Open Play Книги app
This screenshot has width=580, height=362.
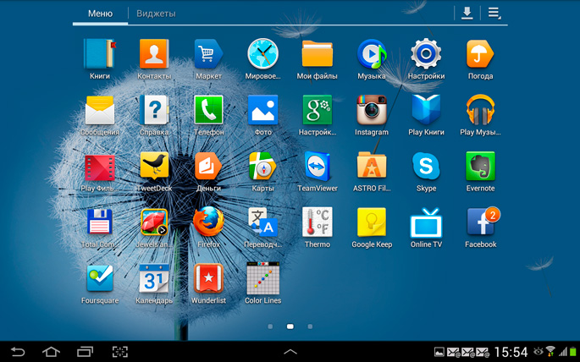(426, 111)
